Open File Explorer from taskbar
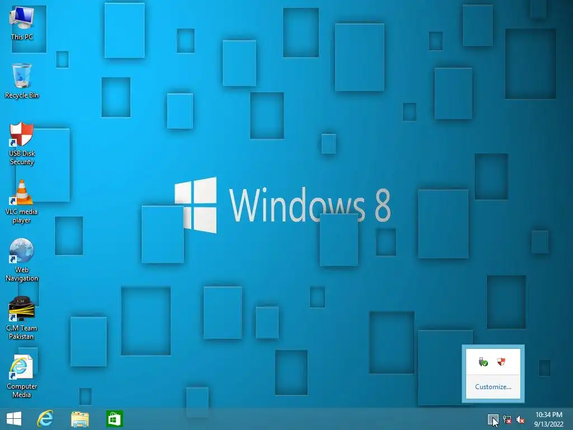The image size is (573, 430). coord(79,419)
